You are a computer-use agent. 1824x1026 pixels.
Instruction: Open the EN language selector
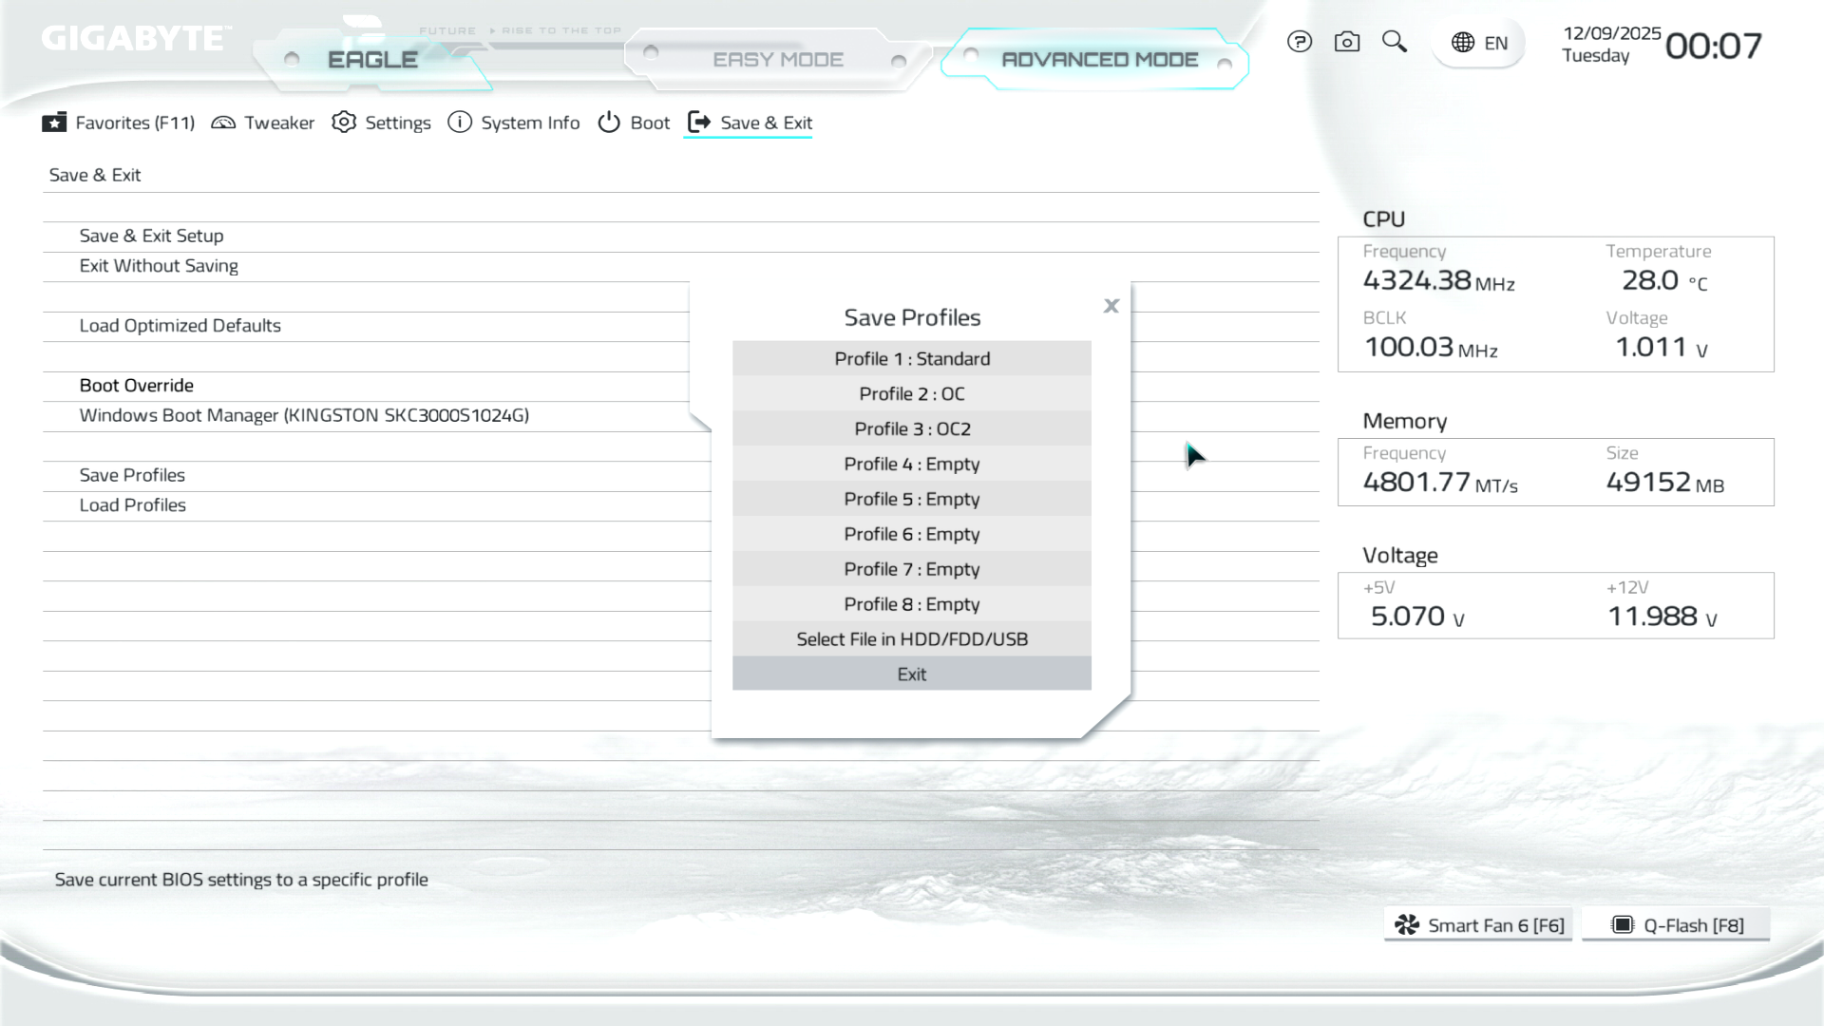pyautogui.click(x=1479, y=43)
